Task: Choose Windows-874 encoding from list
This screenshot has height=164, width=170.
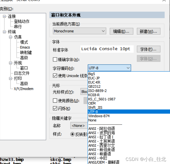Action: [129, 116]
